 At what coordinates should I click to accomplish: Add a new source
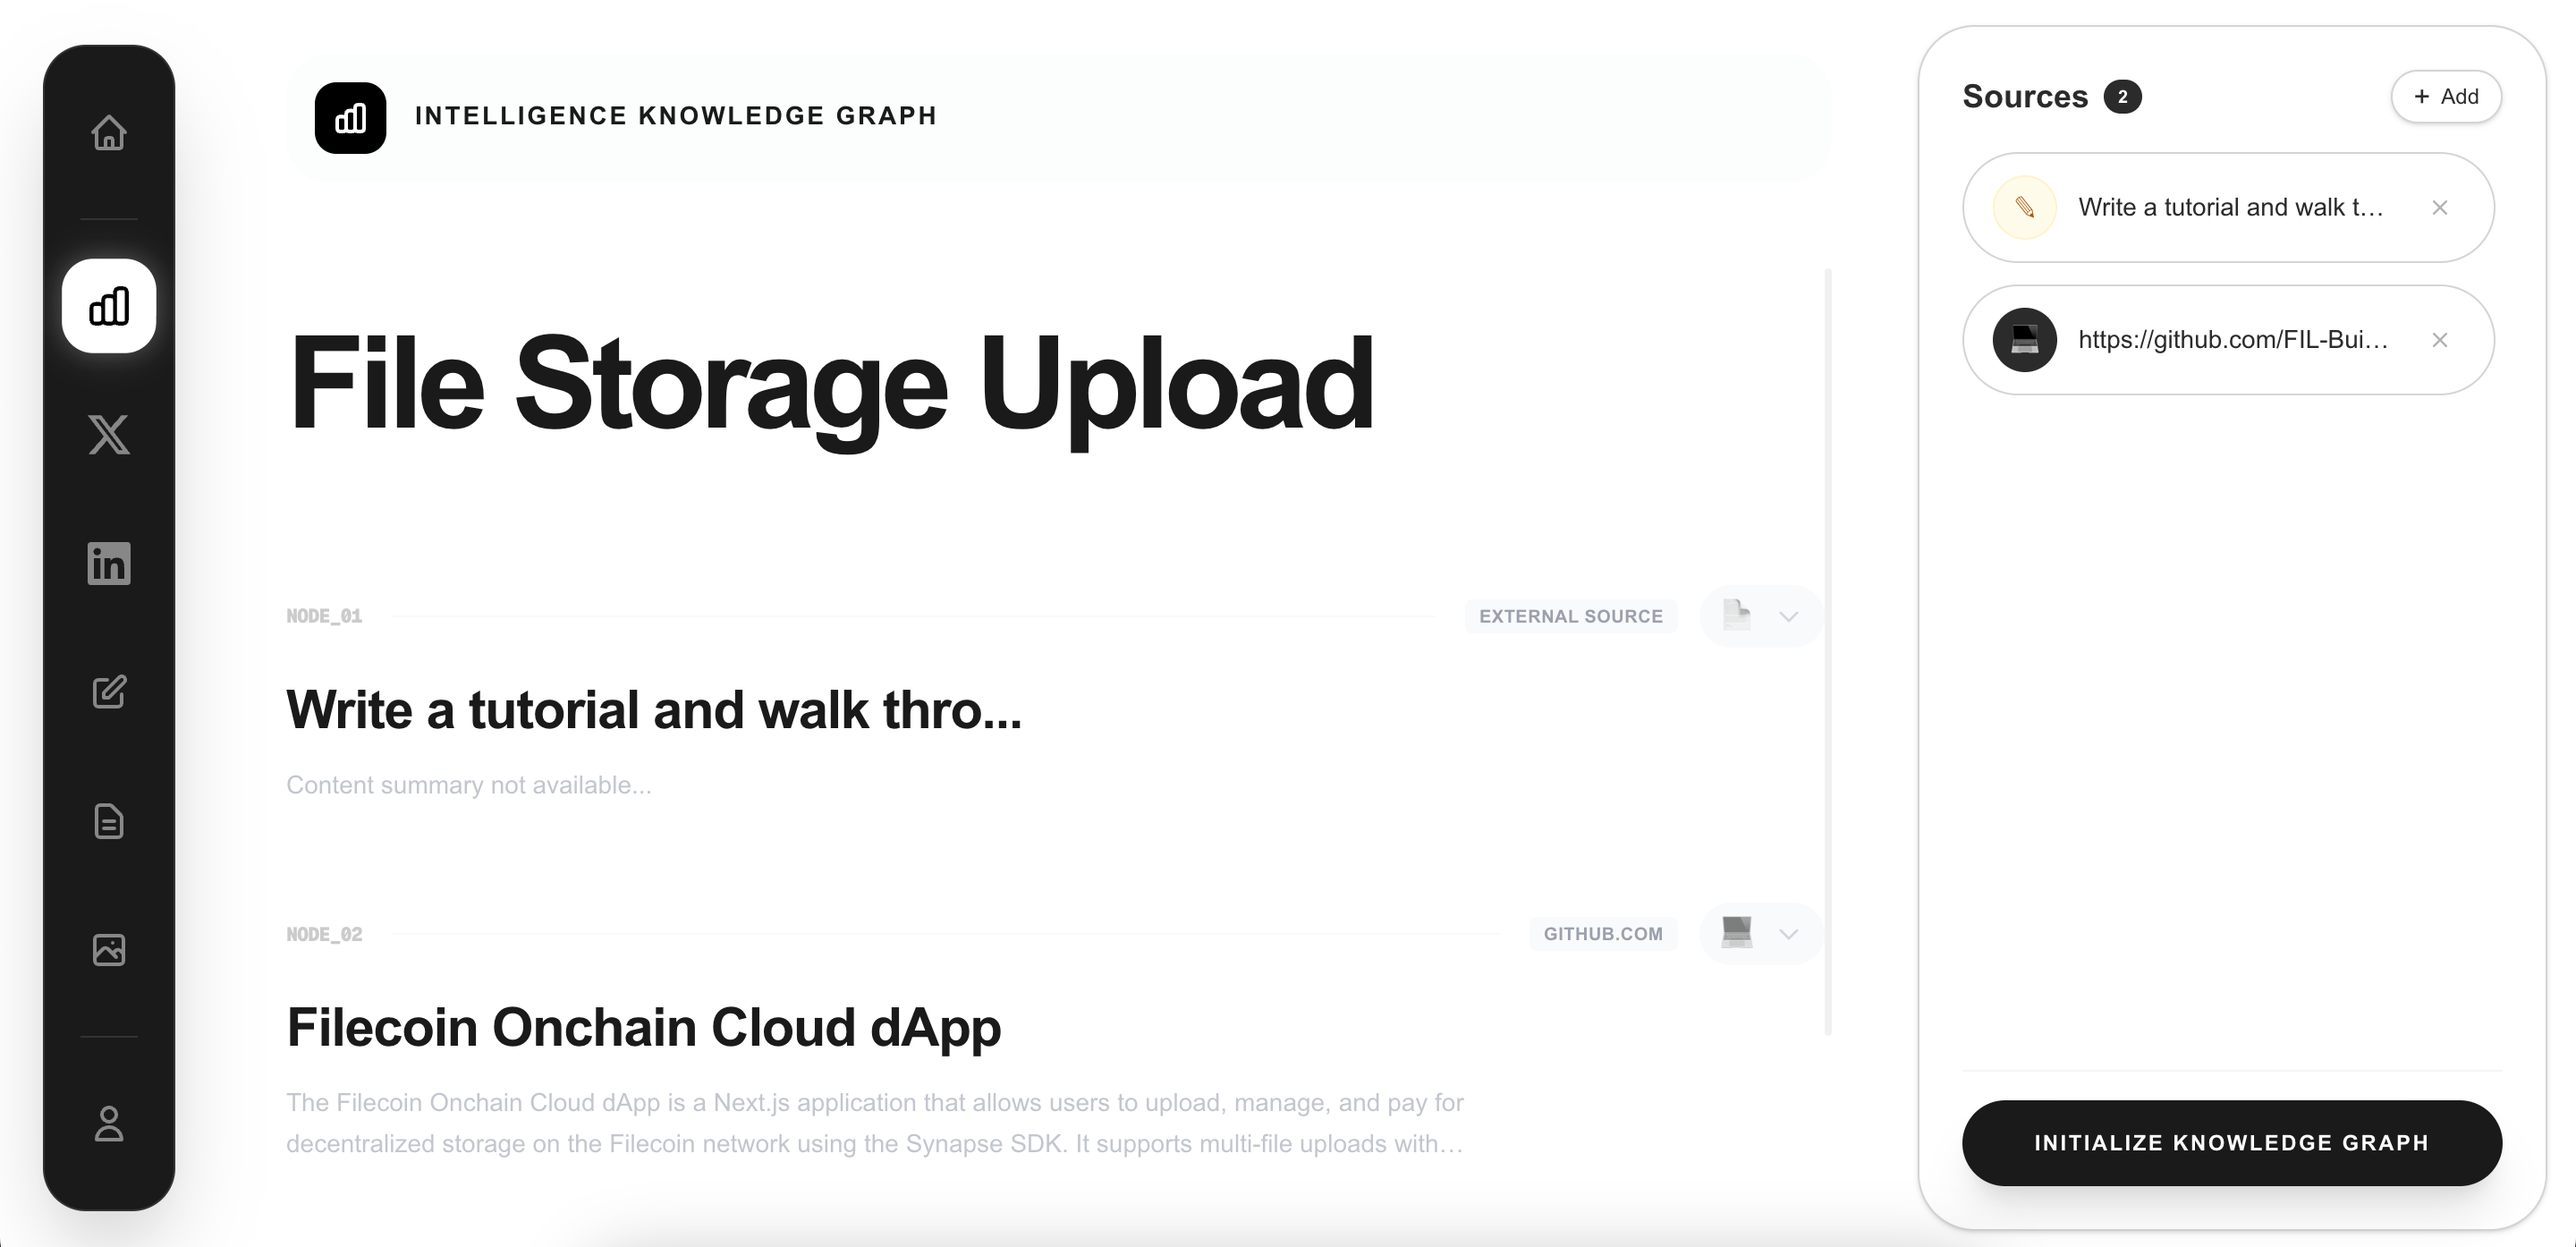pos(2445,97)
